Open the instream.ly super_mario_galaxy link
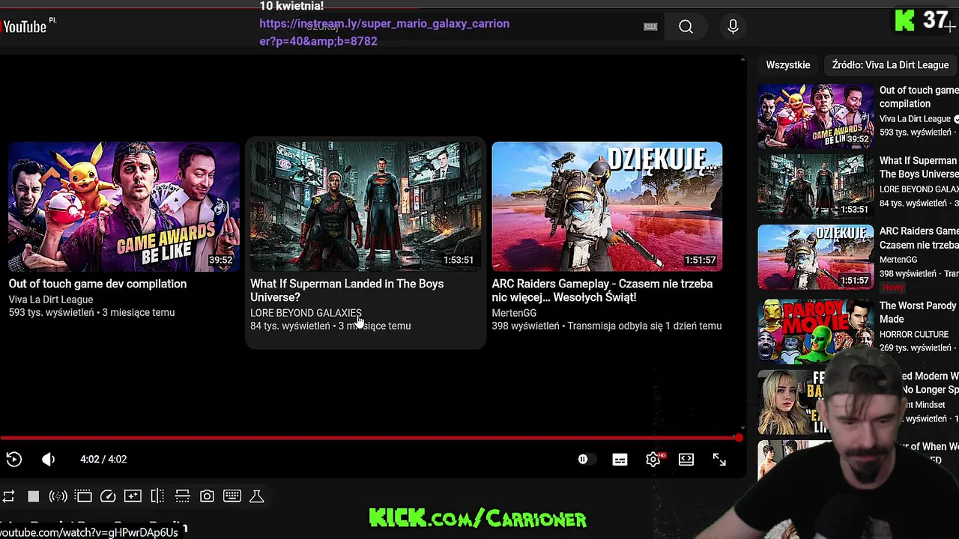Screen dimensions: 959x539 [384, 32]
